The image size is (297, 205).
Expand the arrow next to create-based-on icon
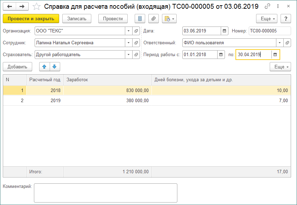pyautogui.click(x=172, y=19)
